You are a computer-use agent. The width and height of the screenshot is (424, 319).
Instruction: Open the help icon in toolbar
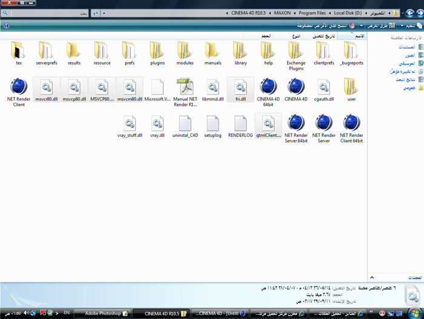coord(7,25)
